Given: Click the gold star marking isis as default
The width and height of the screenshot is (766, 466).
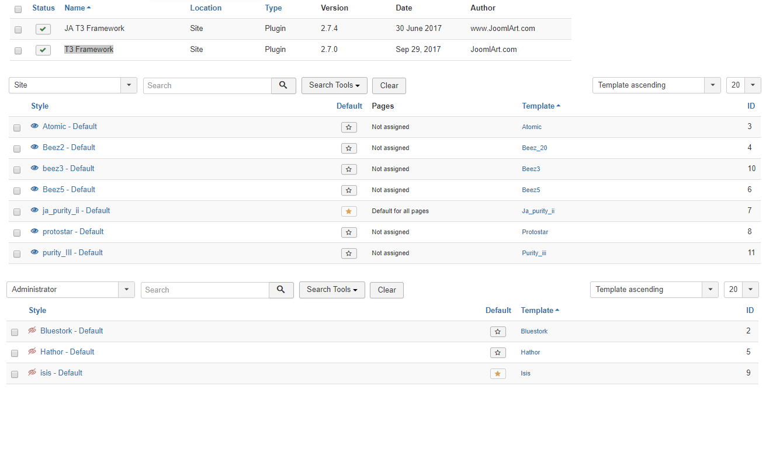Looking at the screenshot, I should [498, 373].
